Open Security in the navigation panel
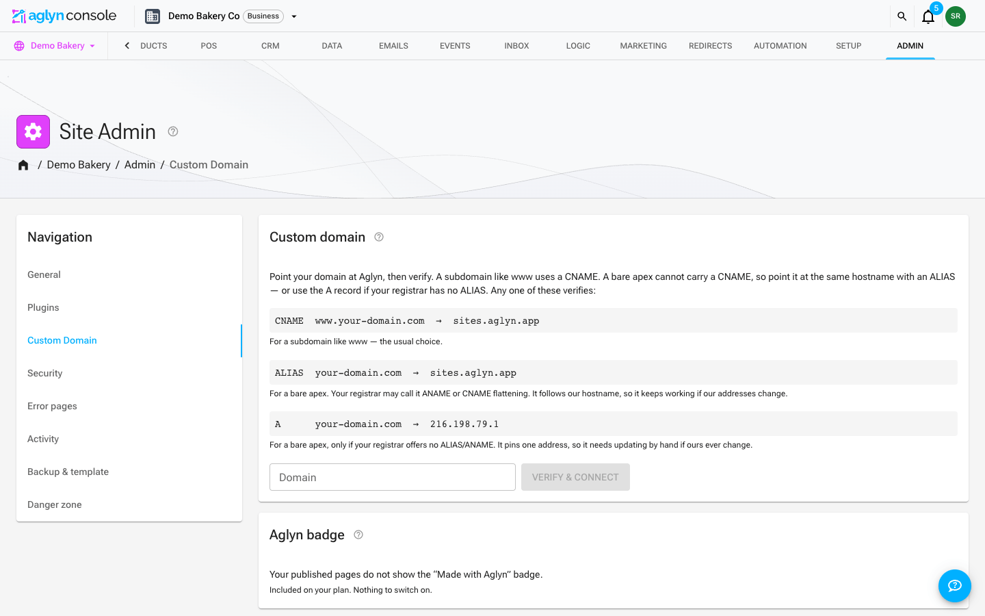This screenshot has height=616, width=985. 129,373
